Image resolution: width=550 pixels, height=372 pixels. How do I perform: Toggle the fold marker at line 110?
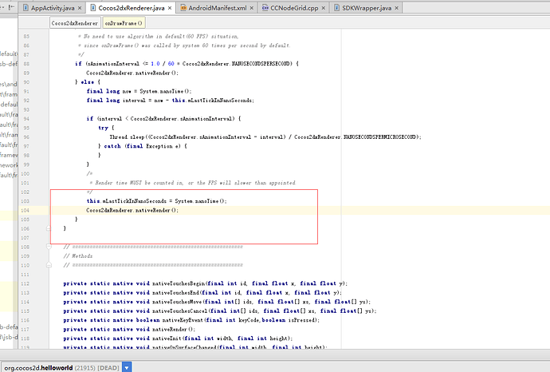click(49, 265)
